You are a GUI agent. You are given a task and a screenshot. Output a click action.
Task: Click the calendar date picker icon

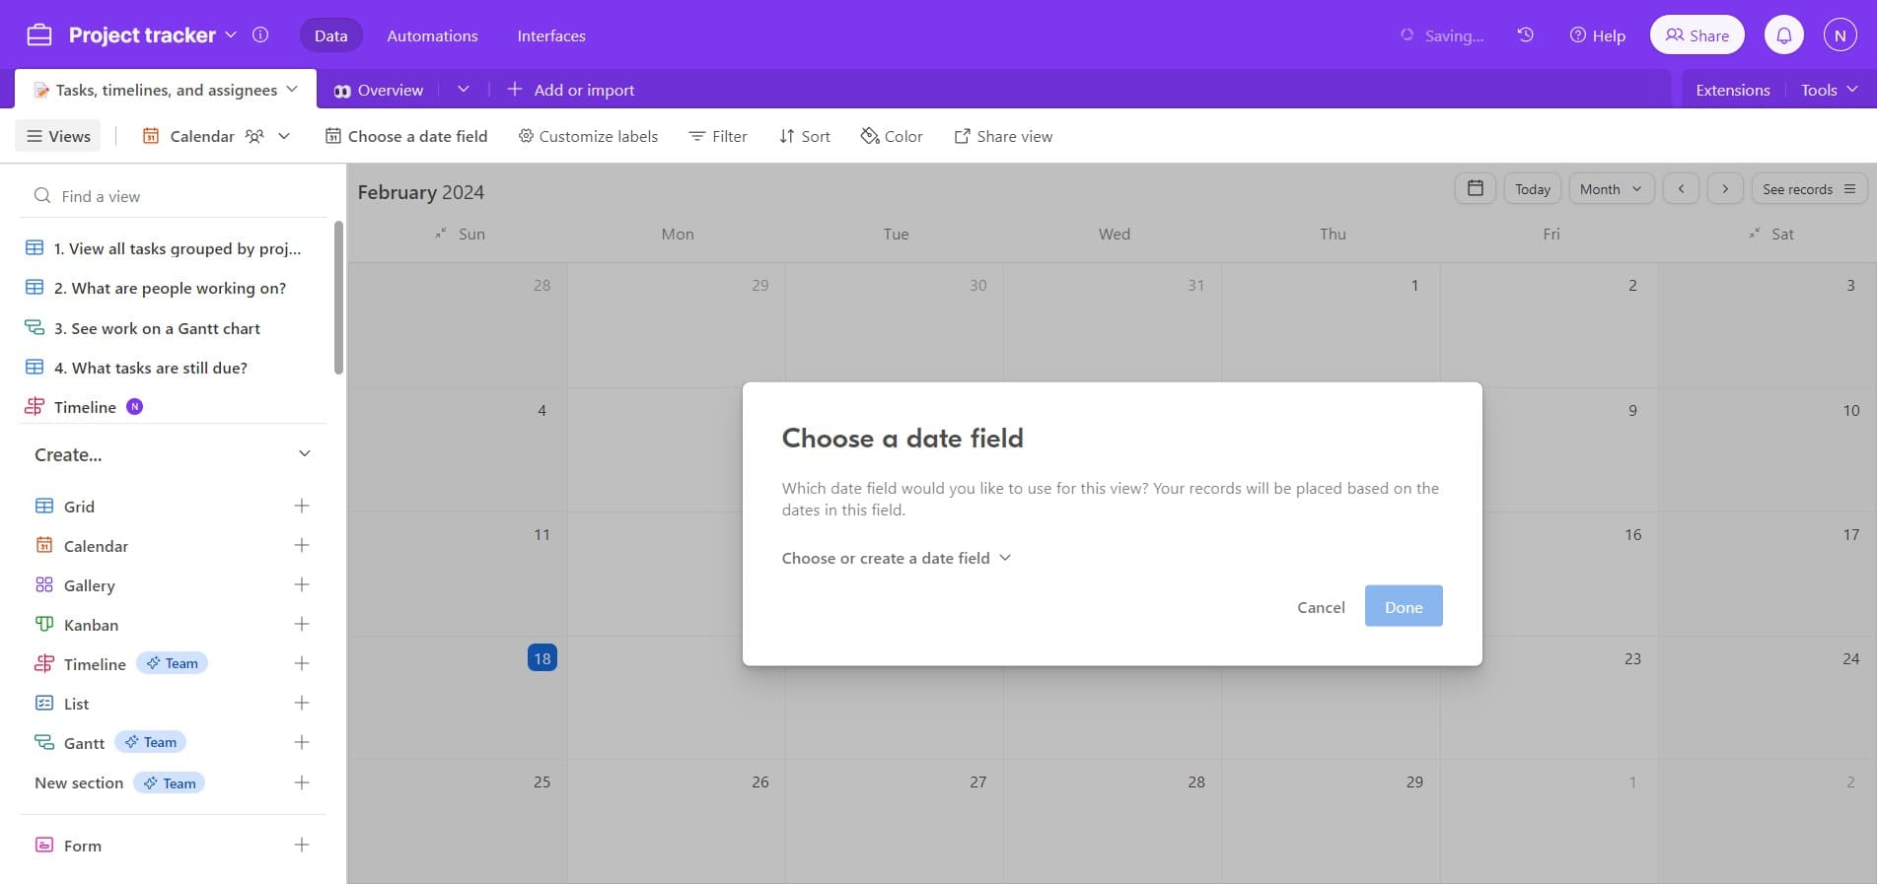(1475, 188)
